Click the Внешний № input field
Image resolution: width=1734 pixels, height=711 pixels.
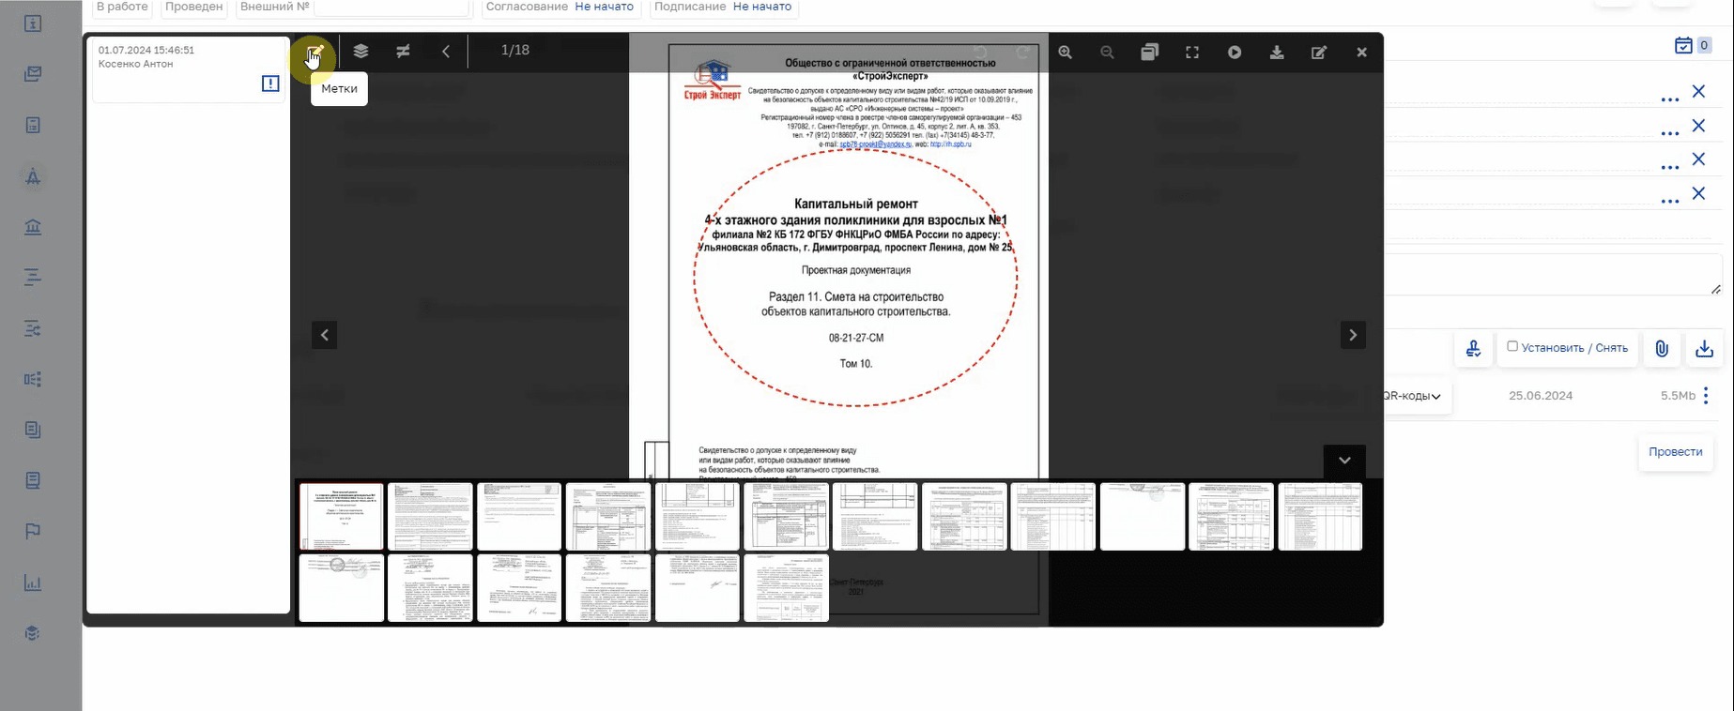[391, 8]
